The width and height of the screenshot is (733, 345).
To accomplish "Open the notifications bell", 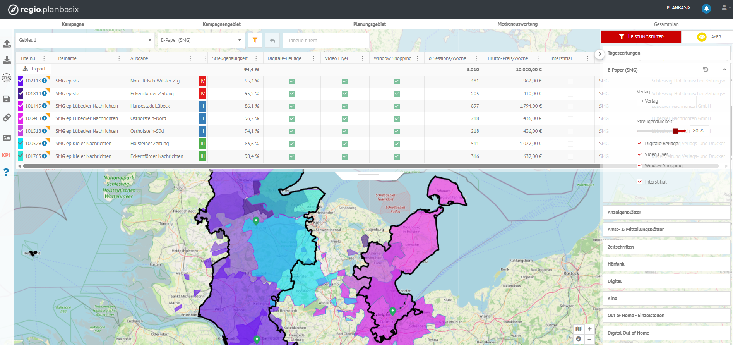I will [706, 9].
